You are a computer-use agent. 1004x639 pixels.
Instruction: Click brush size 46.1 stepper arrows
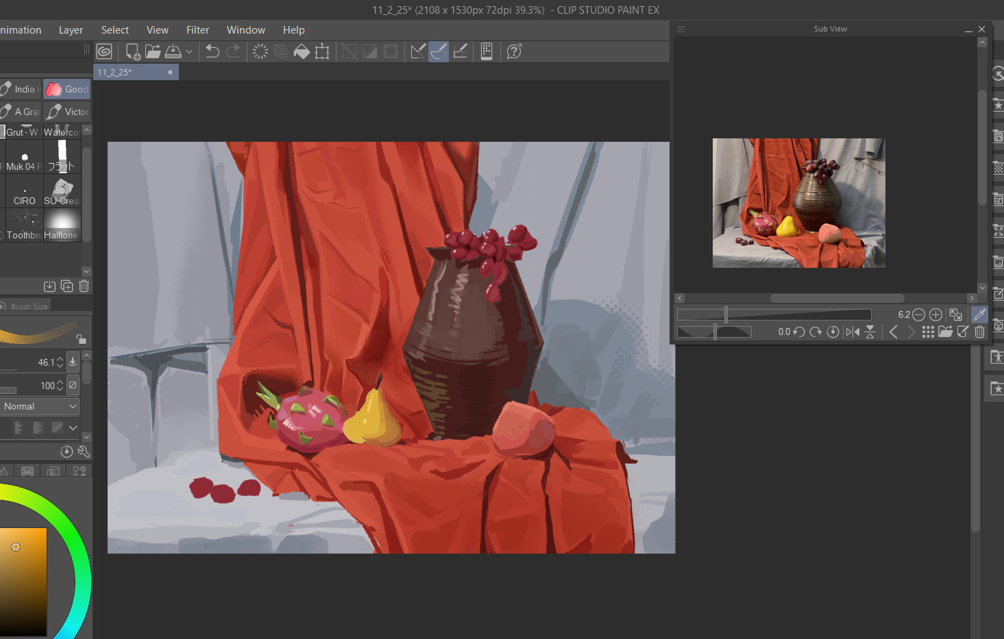pos(60,362)
